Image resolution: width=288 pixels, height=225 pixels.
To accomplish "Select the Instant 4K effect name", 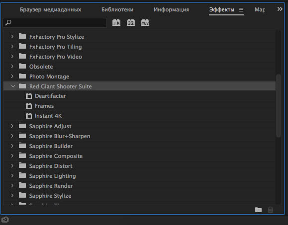I will [x=48, y=116].
